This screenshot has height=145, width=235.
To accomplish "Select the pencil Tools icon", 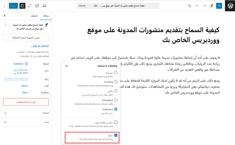I will 211,6.
